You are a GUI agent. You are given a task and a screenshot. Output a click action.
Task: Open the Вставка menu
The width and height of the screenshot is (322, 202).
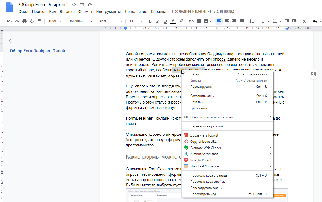[x=67, y=12]
